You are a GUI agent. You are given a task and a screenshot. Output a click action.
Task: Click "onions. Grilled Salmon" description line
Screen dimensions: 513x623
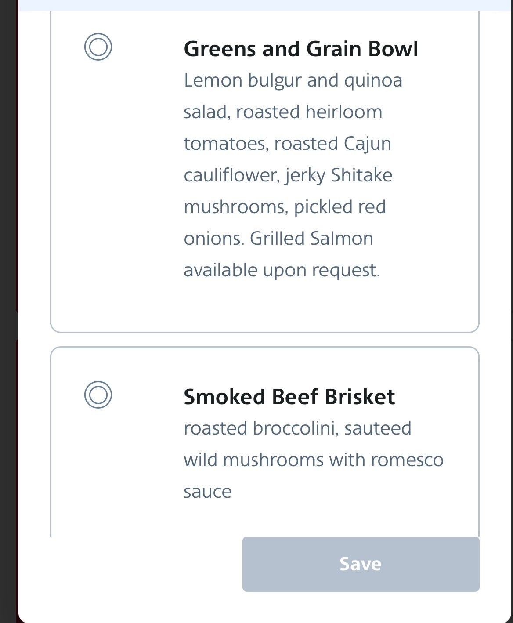coord(278,239)
